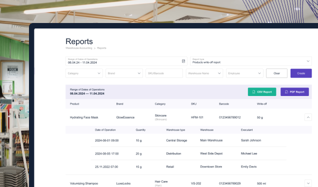Screen dimensions: 318x187
Task: Click the 25.11.2022 07:00 date cell
Action: tap(106, 167)
